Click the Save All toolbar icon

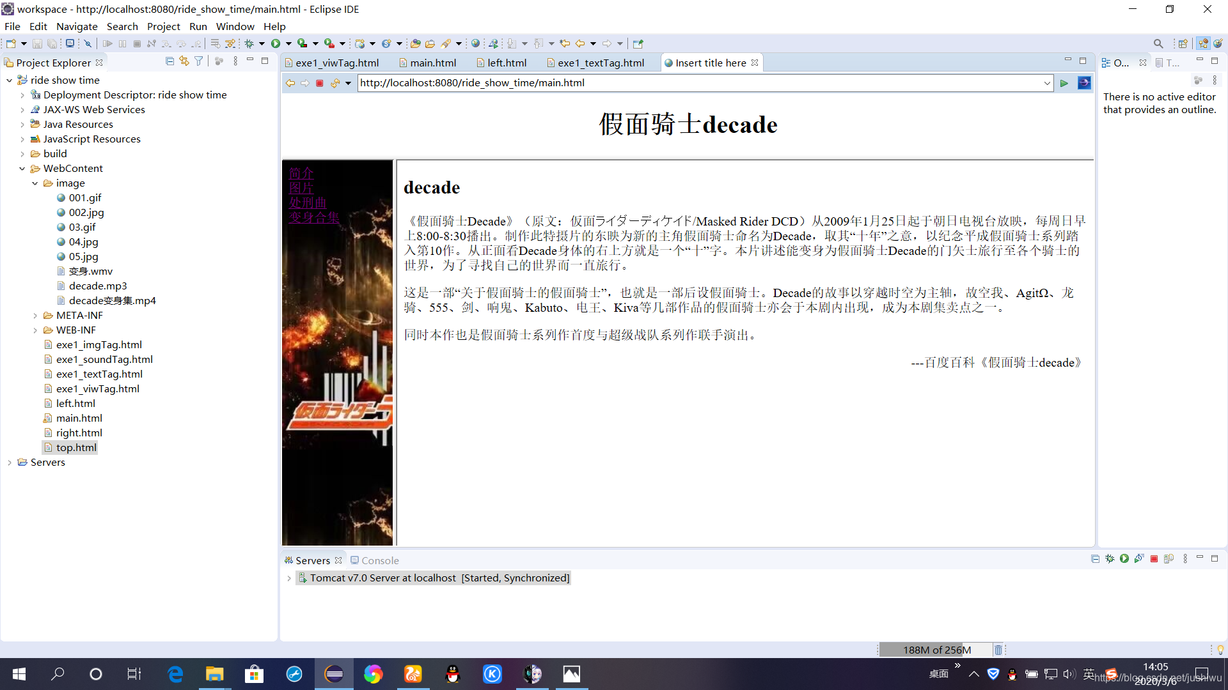[52, 43]
